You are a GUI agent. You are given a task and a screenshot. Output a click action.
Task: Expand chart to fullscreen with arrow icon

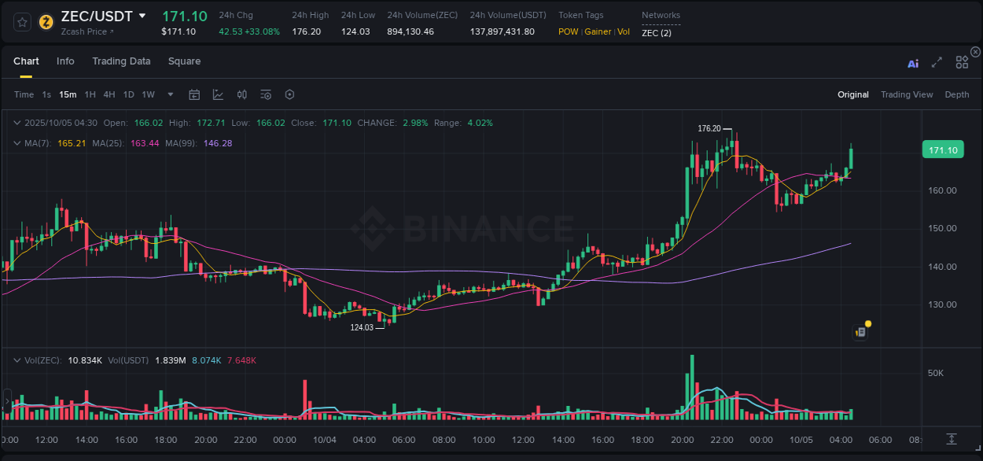coord(936,62)
